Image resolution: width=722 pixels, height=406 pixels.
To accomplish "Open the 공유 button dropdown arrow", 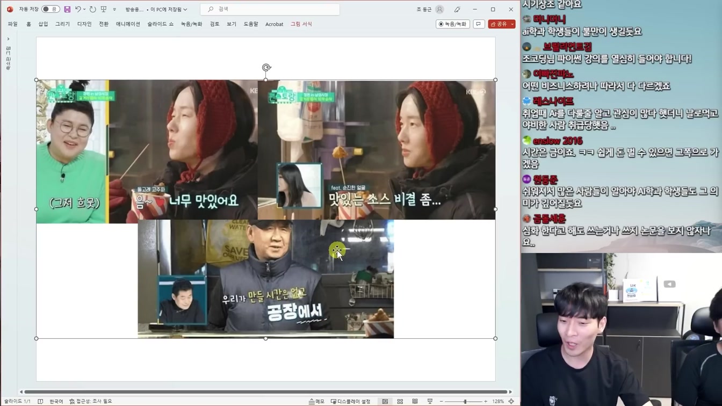I will tap(512, 24).
